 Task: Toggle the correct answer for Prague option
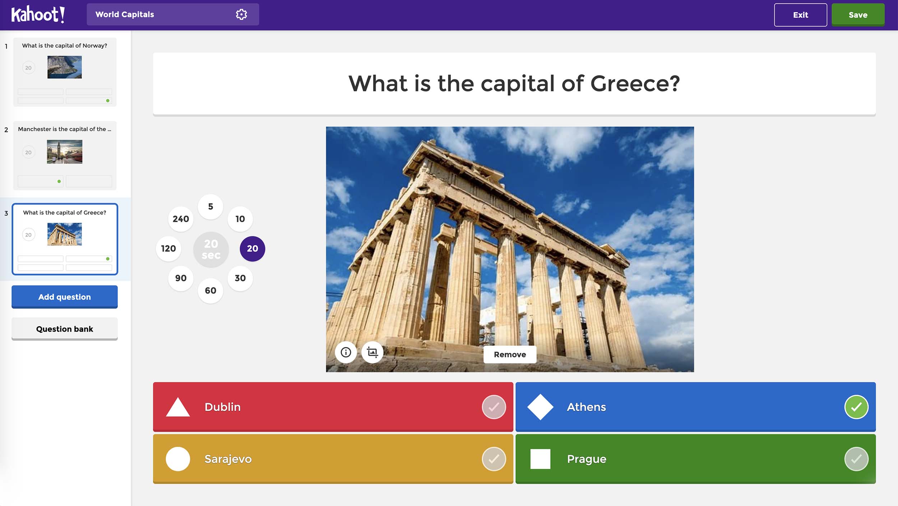point(856,459)
